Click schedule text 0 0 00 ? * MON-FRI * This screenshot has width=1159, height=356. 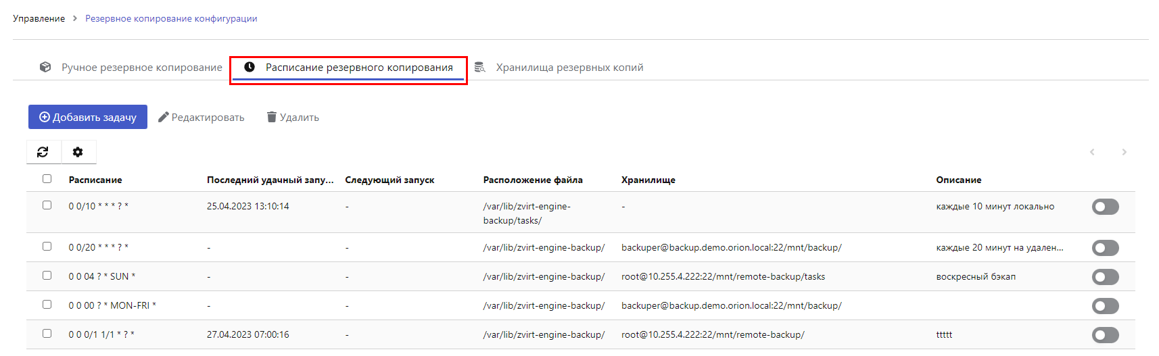[x=112, y=306]
